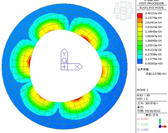This screenshot has height=133, width=168.
Task: Click the 表示-方向 heading
Action: point(152,115)
